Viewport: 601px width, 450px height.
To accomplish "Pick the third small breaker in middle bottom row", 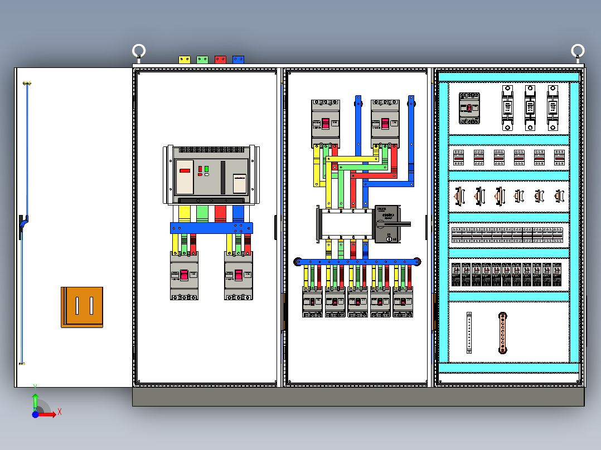I will (357, 302).
